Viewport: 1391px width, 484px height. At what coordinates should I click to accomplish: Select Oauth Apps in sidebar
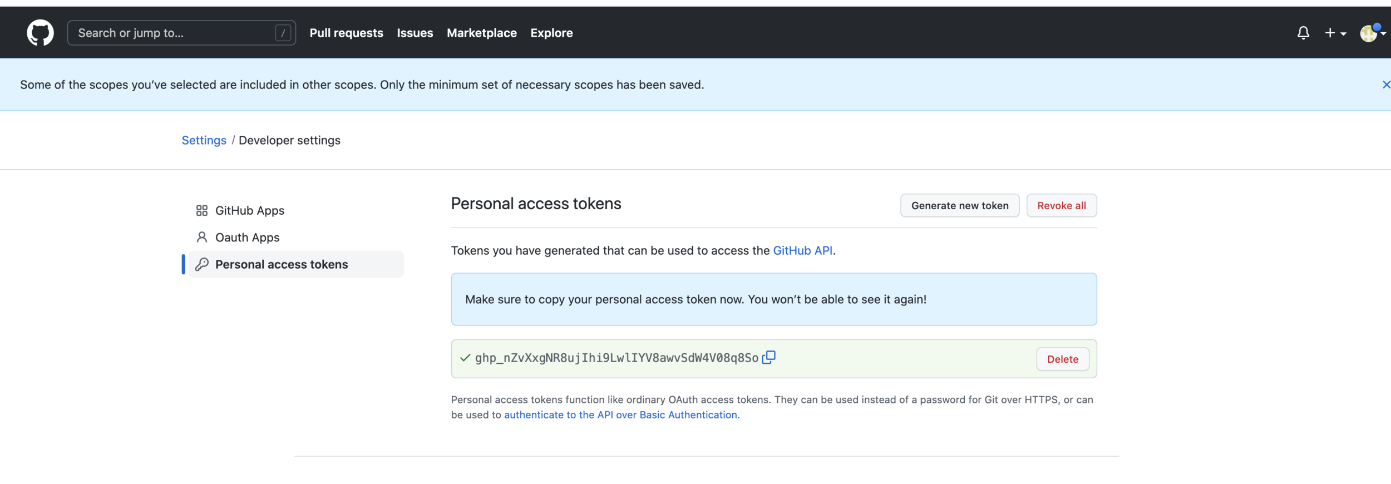(296, 237)
